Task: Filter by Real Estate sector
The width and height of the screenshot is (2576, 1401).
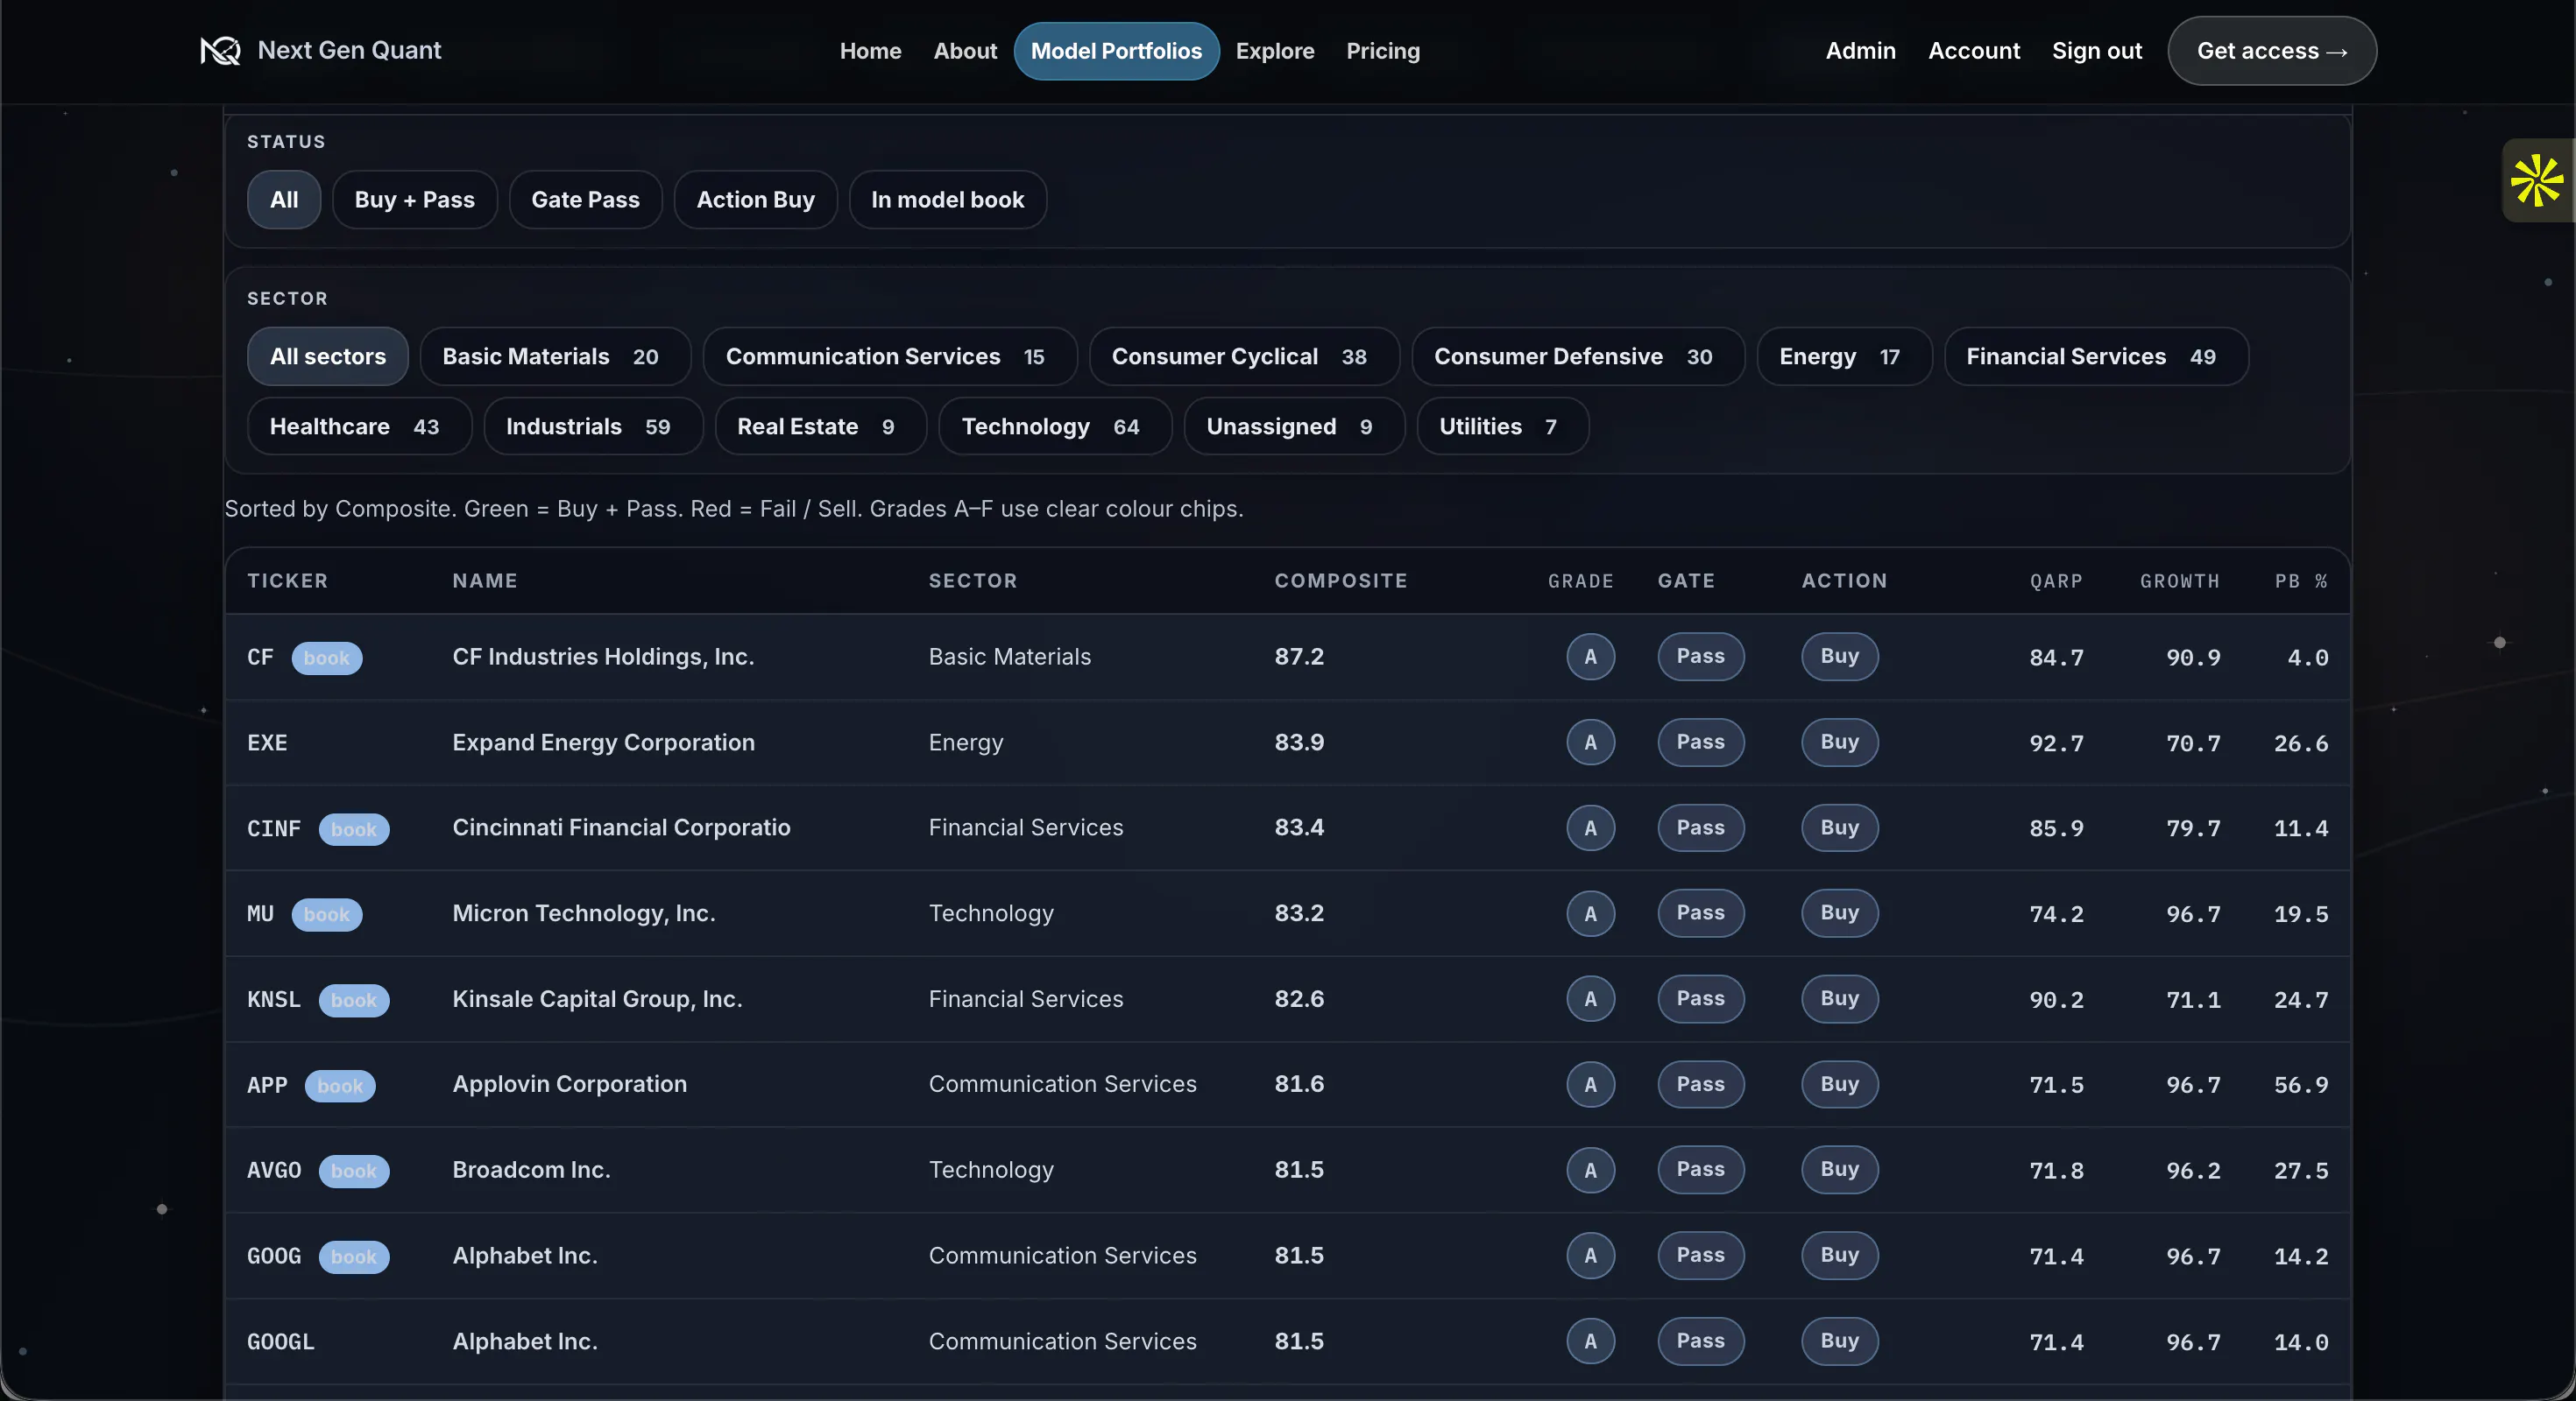Action: (x=820, y=426)
